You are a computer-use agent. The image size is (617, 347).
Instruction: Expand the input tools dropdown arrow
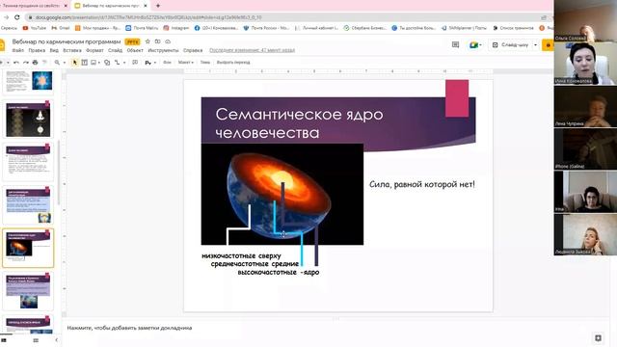click(x=155, y=63)
